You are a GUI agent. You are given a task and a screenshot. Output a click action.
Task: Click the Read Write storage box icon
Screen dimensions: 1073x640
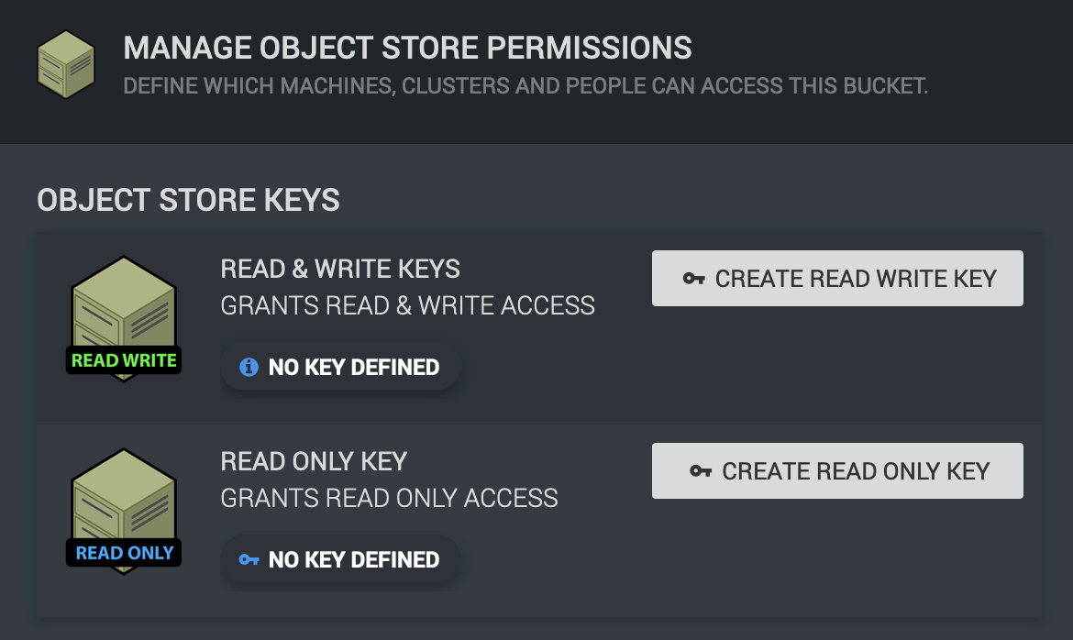pyautogui.click(x=123, y=306)
